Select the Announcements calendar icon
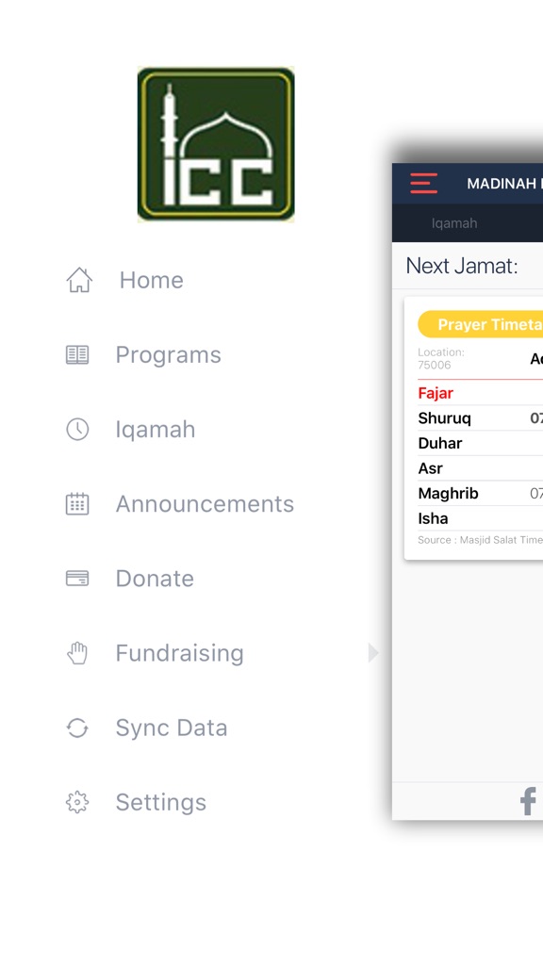This screenshot has width=543, height=965. pyautogui.click(x=78, y=503)
